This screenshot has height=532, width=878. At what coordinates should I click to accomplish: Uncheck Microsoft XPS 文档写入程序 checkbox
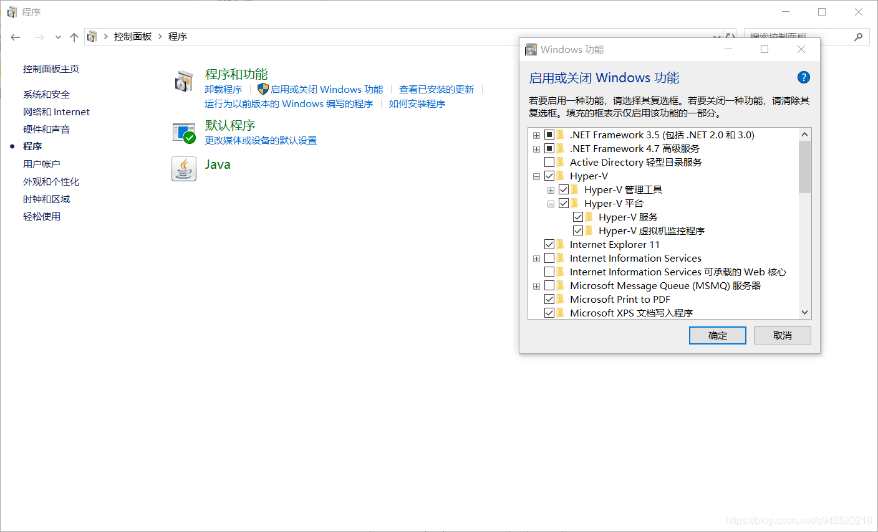coord(549,313)
